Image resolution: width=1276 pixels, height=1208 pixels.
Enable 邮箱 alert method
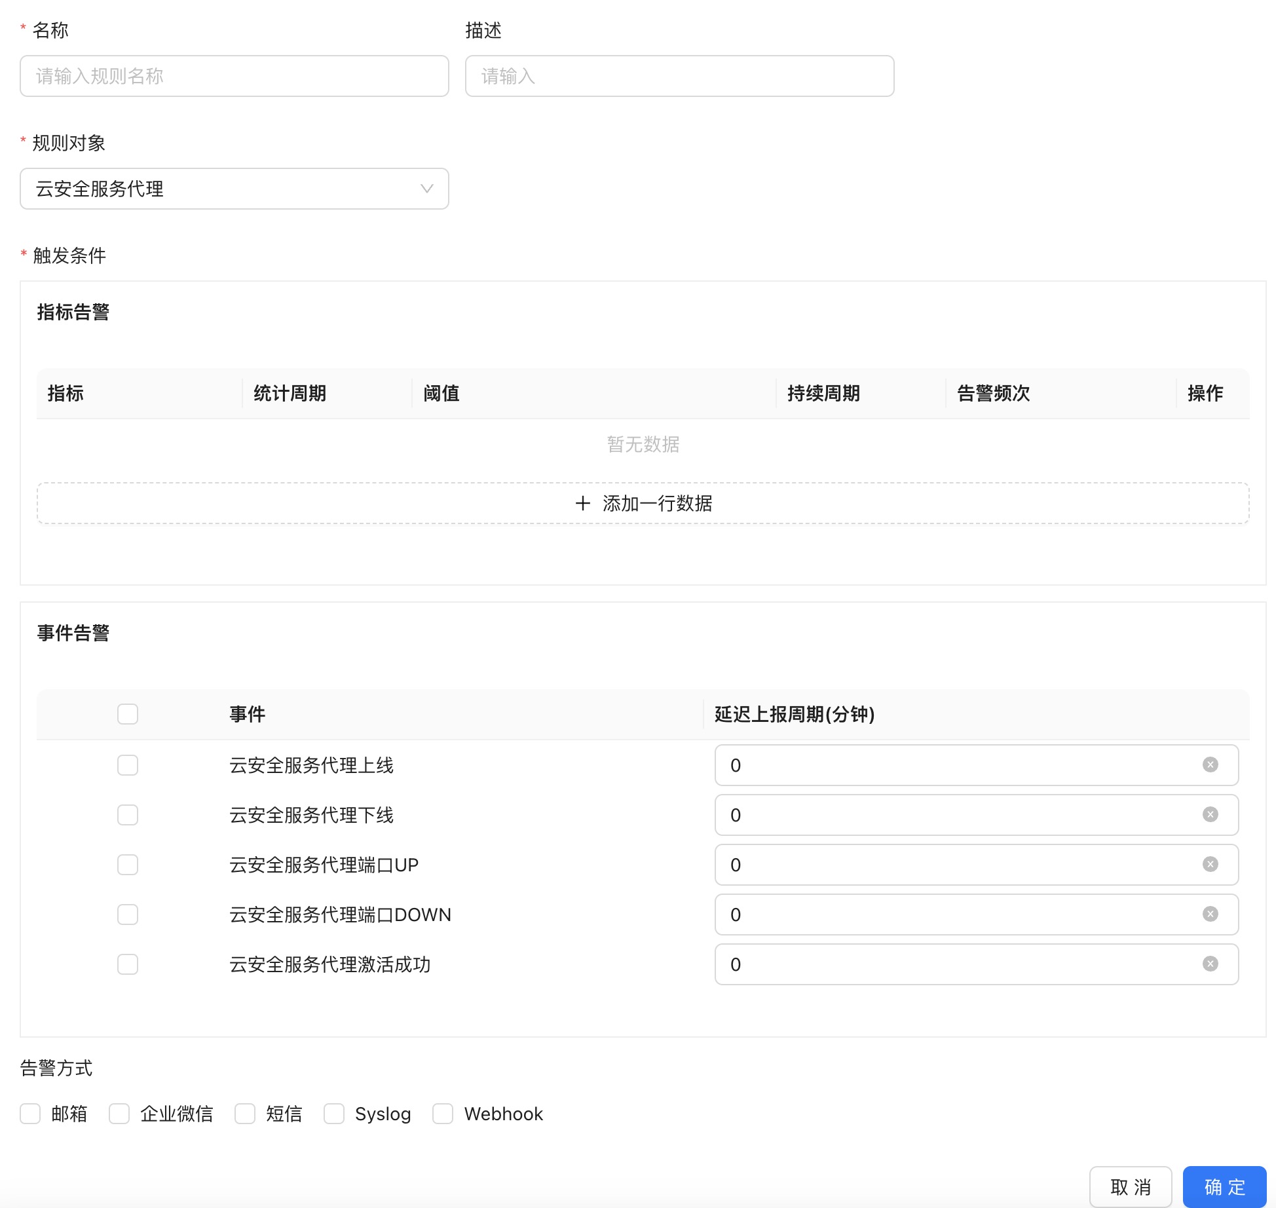pos(30,1113)
